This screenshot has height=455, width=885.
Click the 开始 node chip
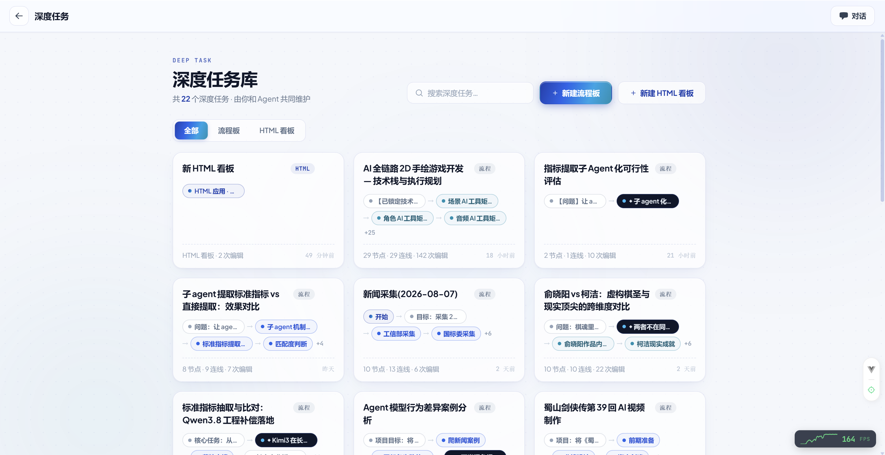pos(378,317)
